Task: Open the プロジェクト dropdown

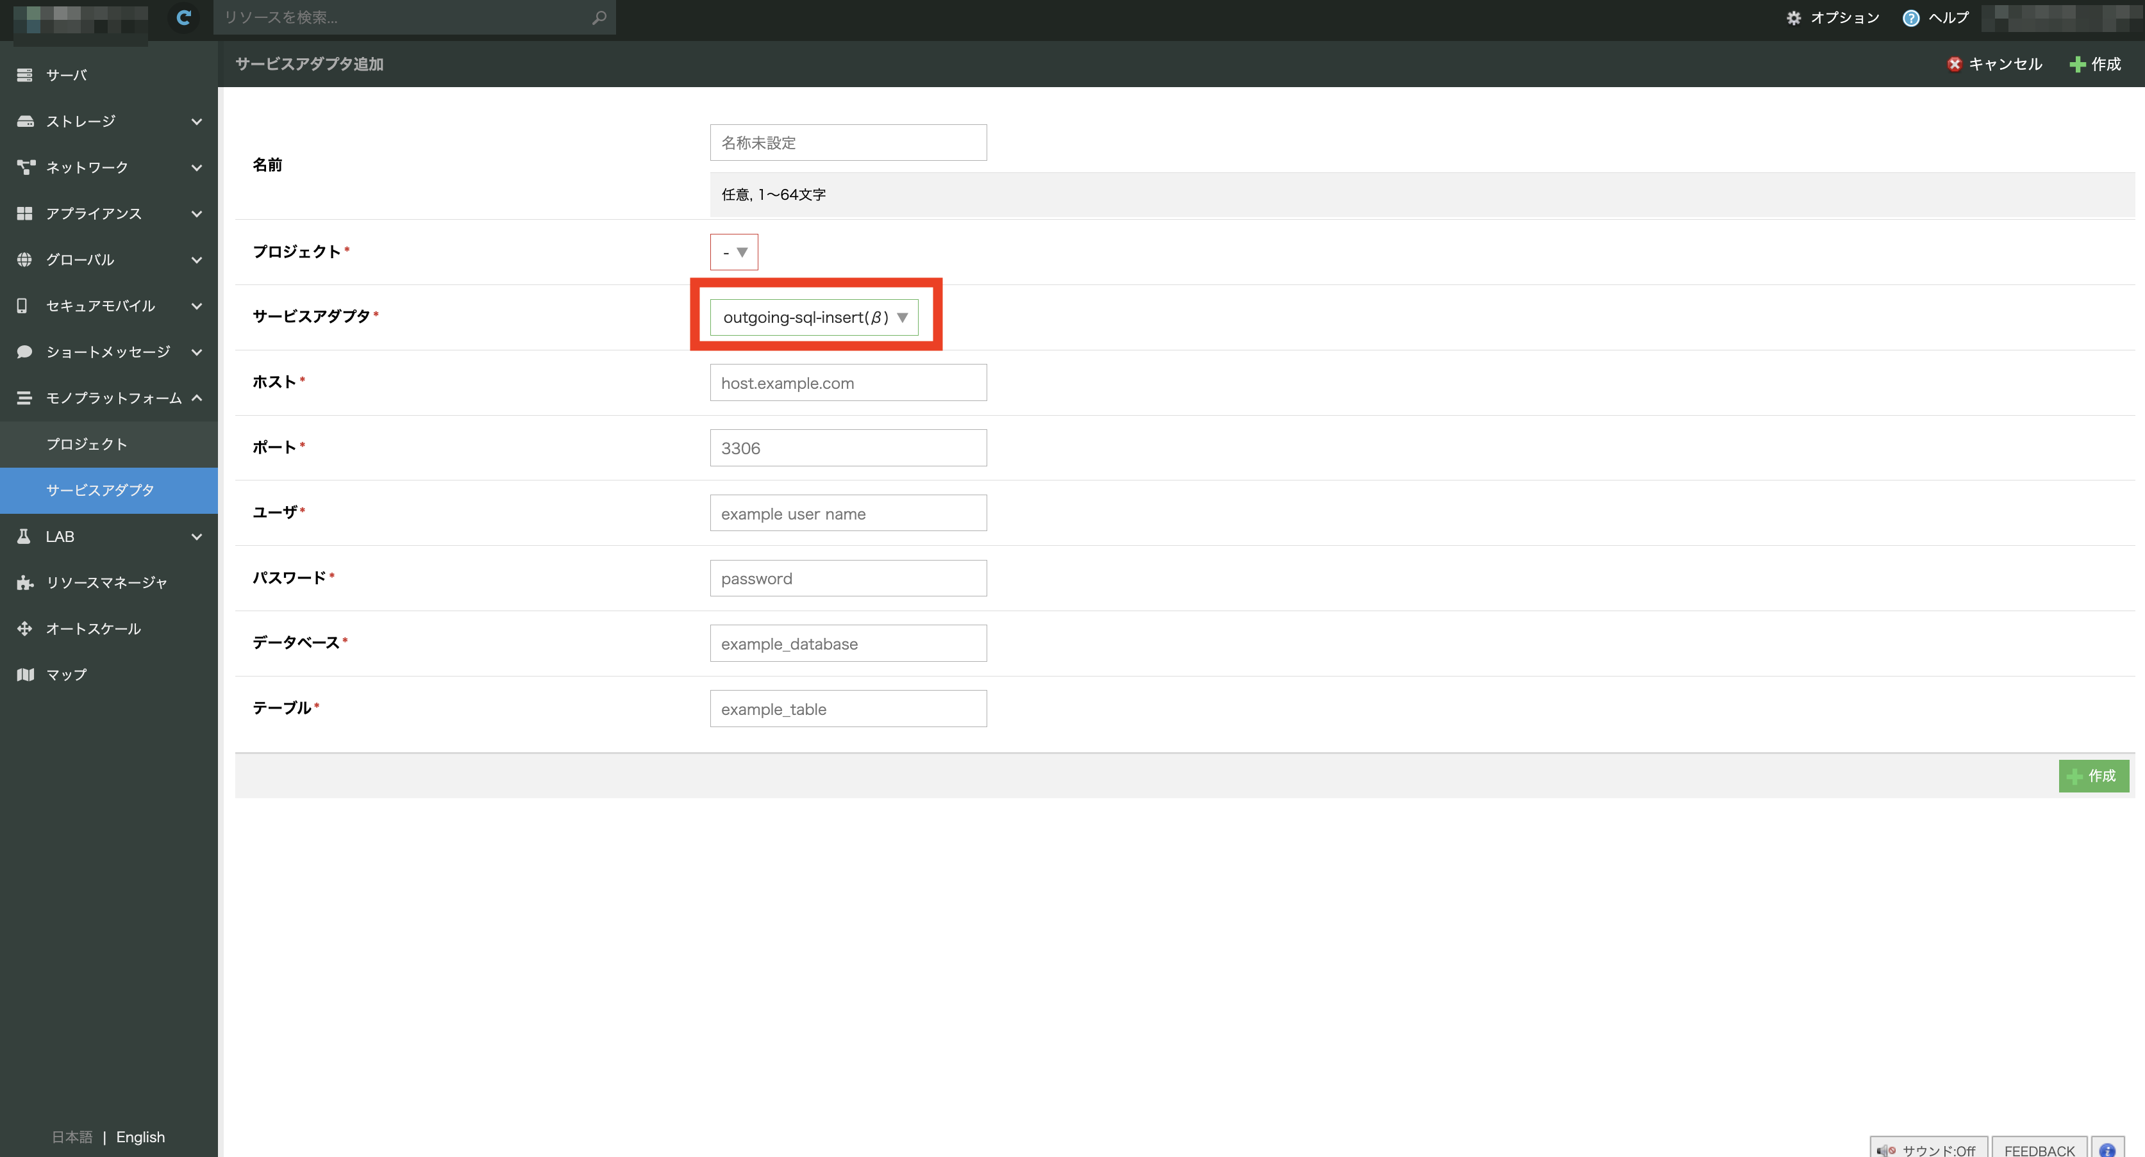Action: pyautogui.click(x=733, y=252)
